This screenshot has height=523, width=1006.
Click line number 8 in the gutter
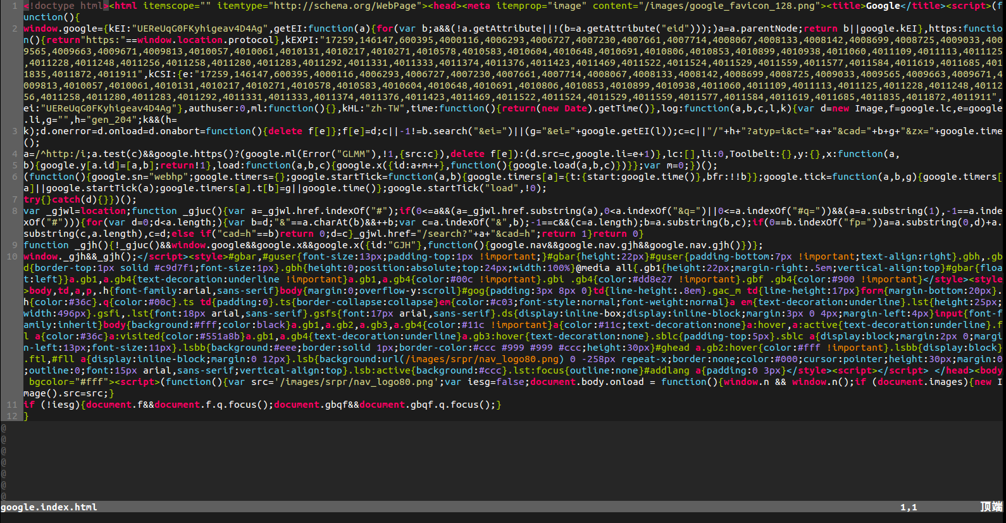point(15,211)
